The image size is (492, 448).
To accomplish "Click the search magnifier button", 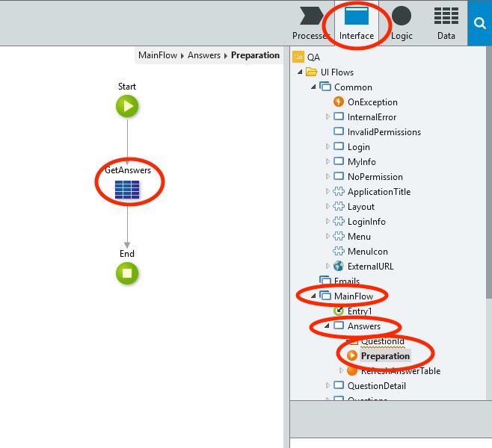I will [480, 23].
